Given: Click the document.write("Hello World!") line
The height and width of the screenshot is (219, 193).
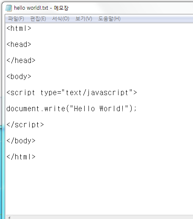Looking at the screenshot, I should tap(72, 109).
